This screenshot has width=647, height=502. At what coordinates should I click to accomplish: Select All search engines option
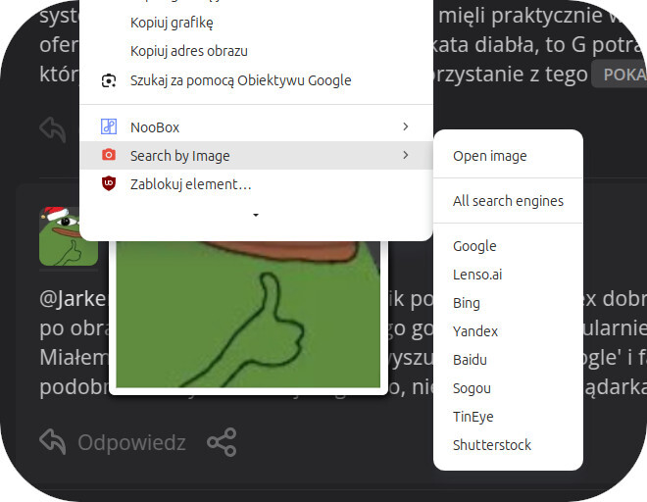508,201
